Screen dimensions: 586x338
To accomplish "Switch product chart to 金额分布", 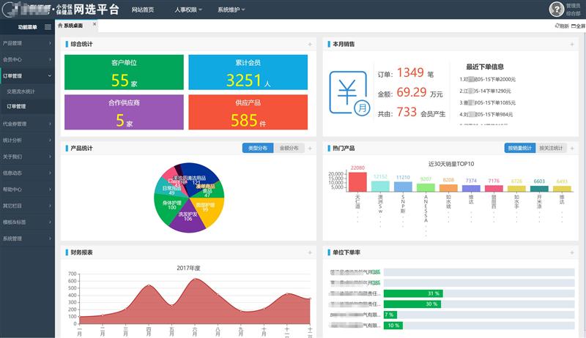I will [289, 149].
